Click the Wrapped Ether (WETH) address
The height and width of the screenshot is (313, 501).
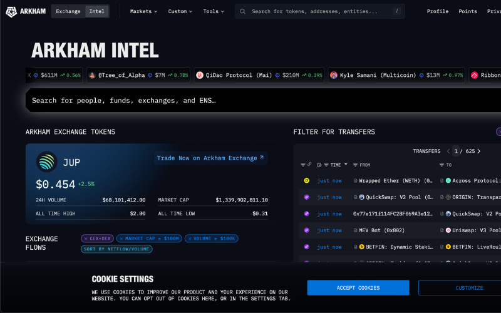pos(396,181)
